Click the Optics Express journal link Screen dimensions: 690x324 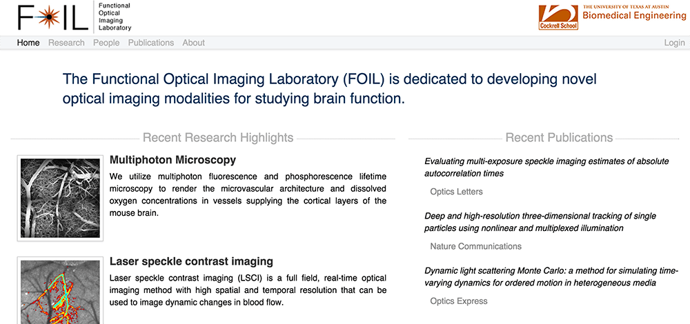(x=458, y=301)
